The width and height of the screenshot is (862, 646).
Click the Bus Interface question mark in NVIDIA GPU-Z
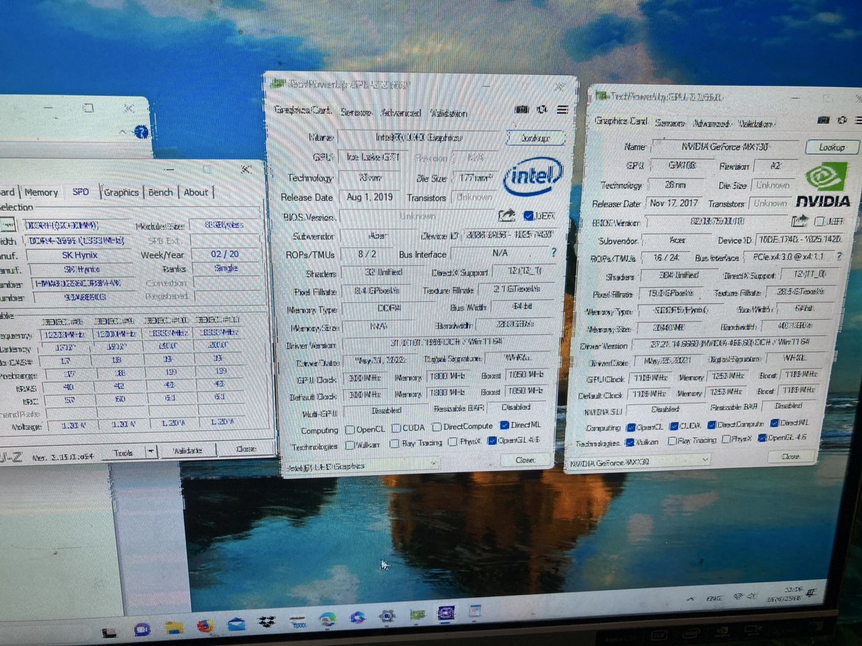coord(839,256)
